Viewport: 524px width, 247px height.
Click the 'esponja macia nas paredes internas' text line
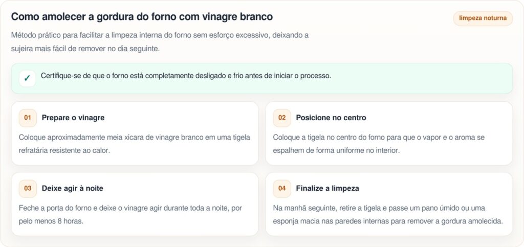(388, 221)
